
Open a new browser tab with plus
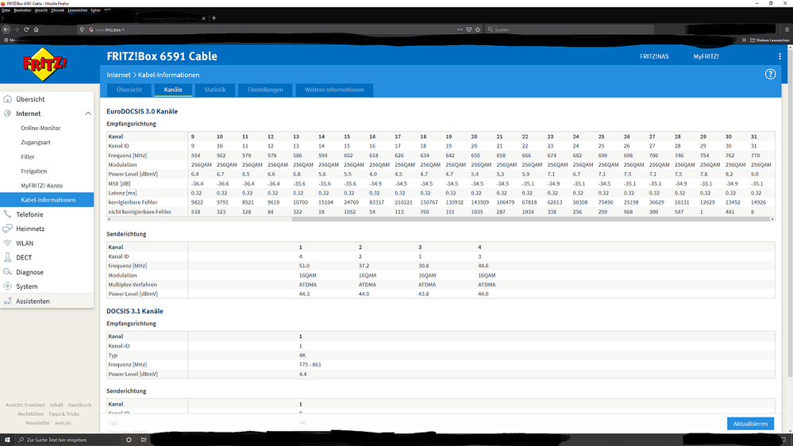tap(214, 18)
